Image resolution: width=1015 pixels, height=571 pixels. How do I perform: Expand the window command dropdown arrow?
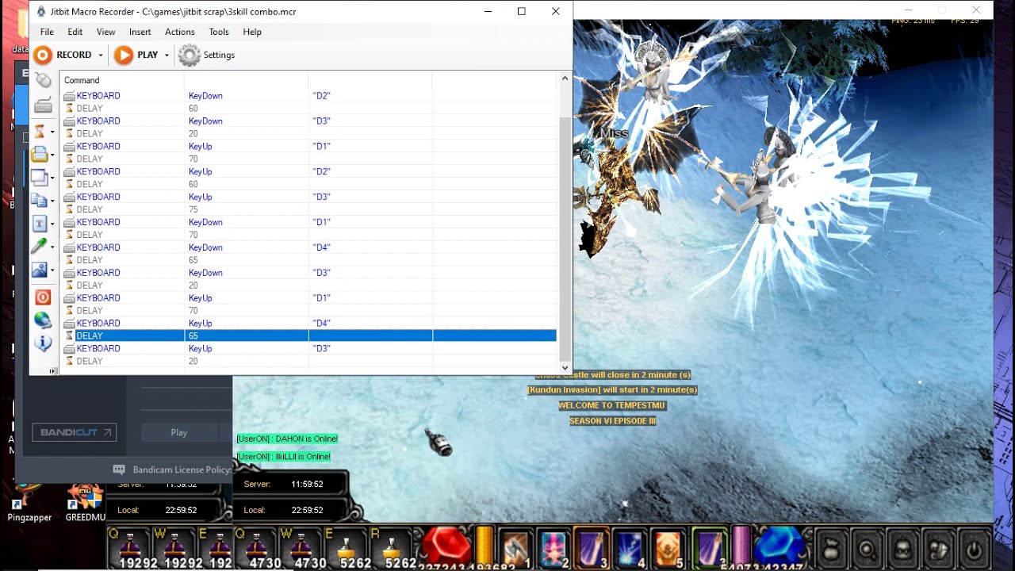point(52,178)
